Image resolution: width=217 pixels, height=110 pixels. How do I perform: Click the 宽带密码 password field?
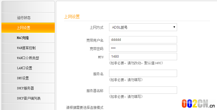point(143,48)
